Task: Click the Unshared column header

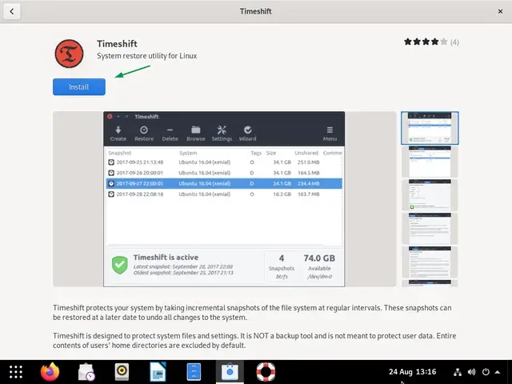Action: coord(306,153)
